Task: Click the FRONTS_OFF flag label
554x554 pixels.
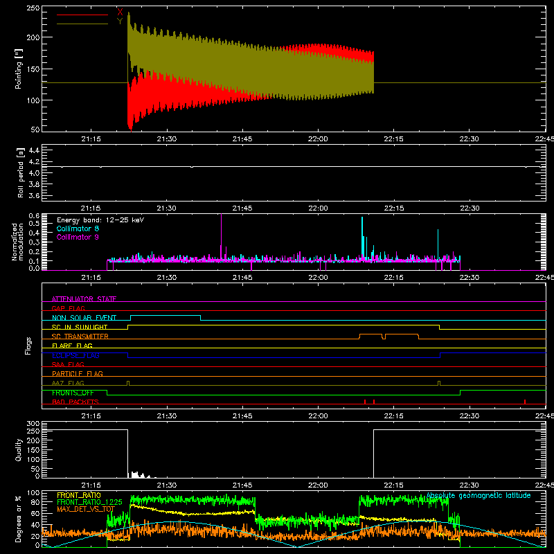Action: point(73,393)
